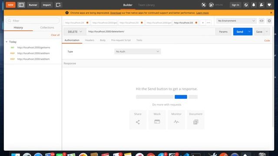Open the No Auth type dropdown

(138, 52)
